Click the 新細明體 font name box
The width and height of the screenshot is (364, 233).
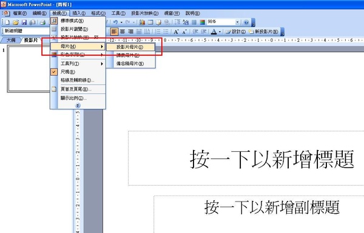pos(27,31)
